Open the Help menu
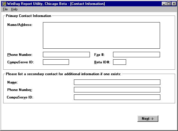 point(14,9)
